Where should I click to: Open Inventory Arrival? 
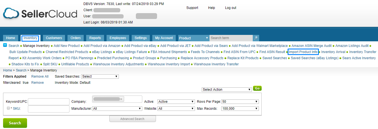tap(333, 52)
